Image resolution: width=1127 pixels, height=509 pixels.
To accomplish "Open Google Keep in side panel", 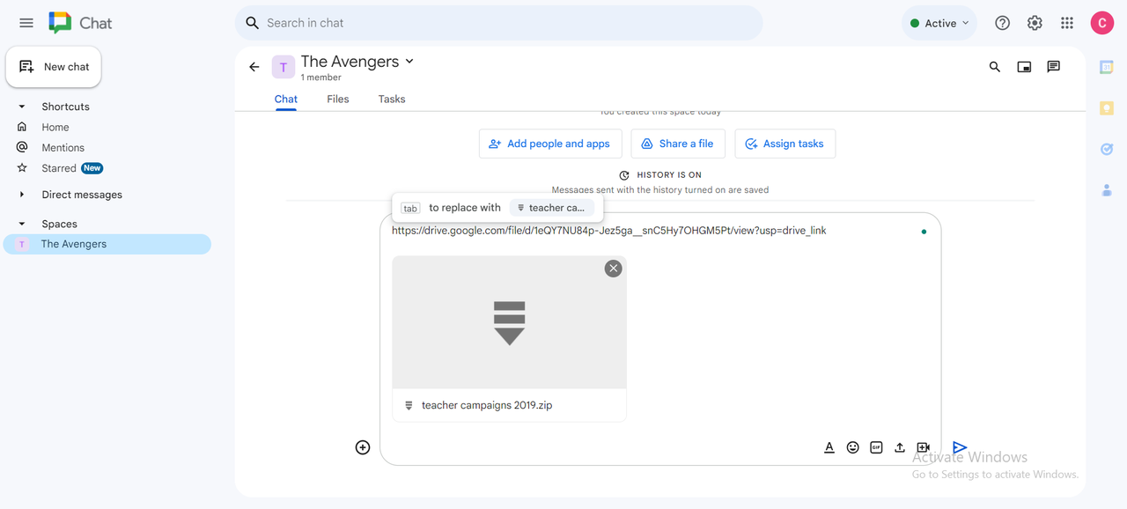I will [x=1107, y=107].
